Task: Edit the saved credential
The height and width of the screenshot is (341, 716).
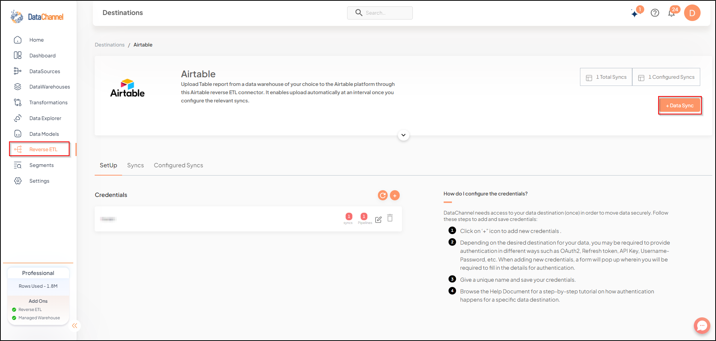Action: point(378,219)
